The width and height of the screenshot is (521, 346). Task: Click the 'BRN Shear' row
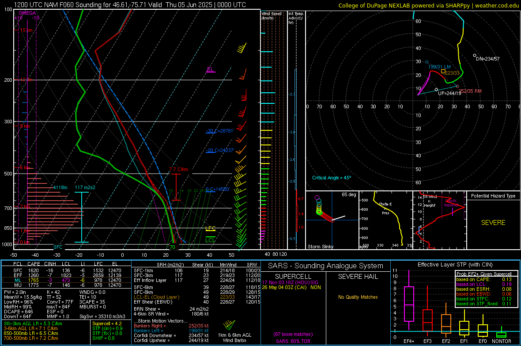[x=171, y=309]
